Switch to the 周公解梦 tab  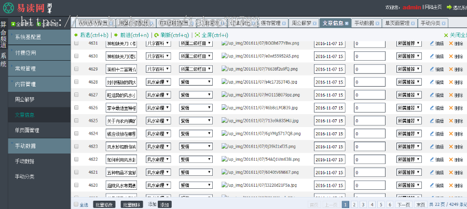[302, 23]
